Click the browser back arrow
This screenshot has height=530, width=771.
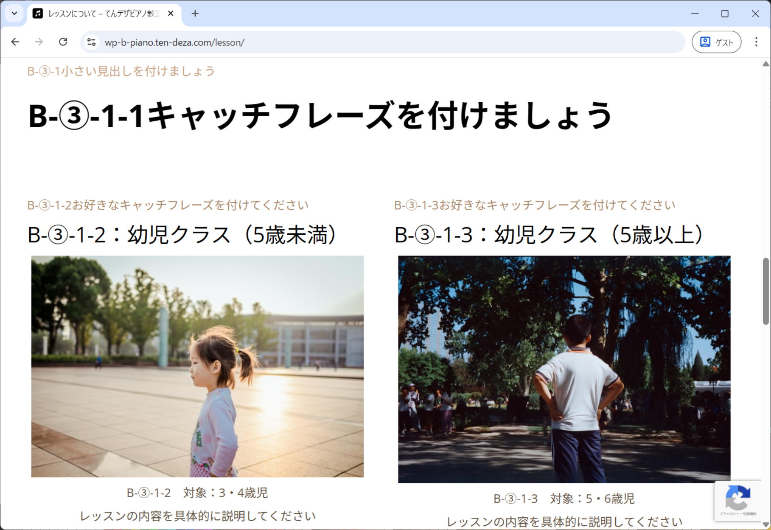15,42
